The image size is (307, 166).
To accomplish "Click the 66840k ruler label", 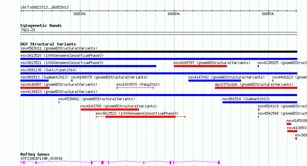I will [174, 14].
